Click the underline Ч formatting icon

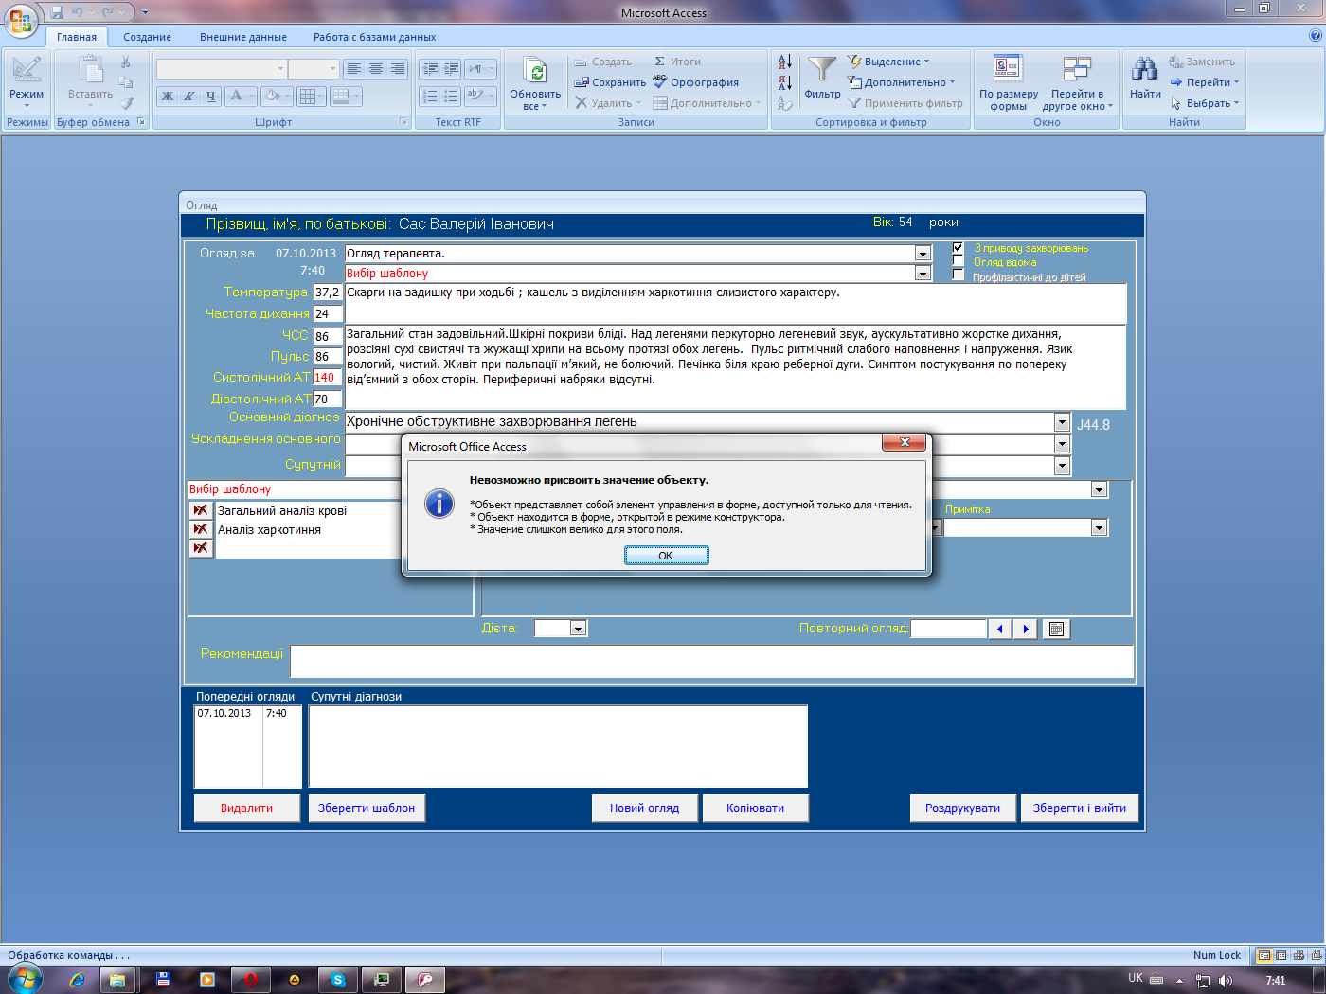pos(211,96)
